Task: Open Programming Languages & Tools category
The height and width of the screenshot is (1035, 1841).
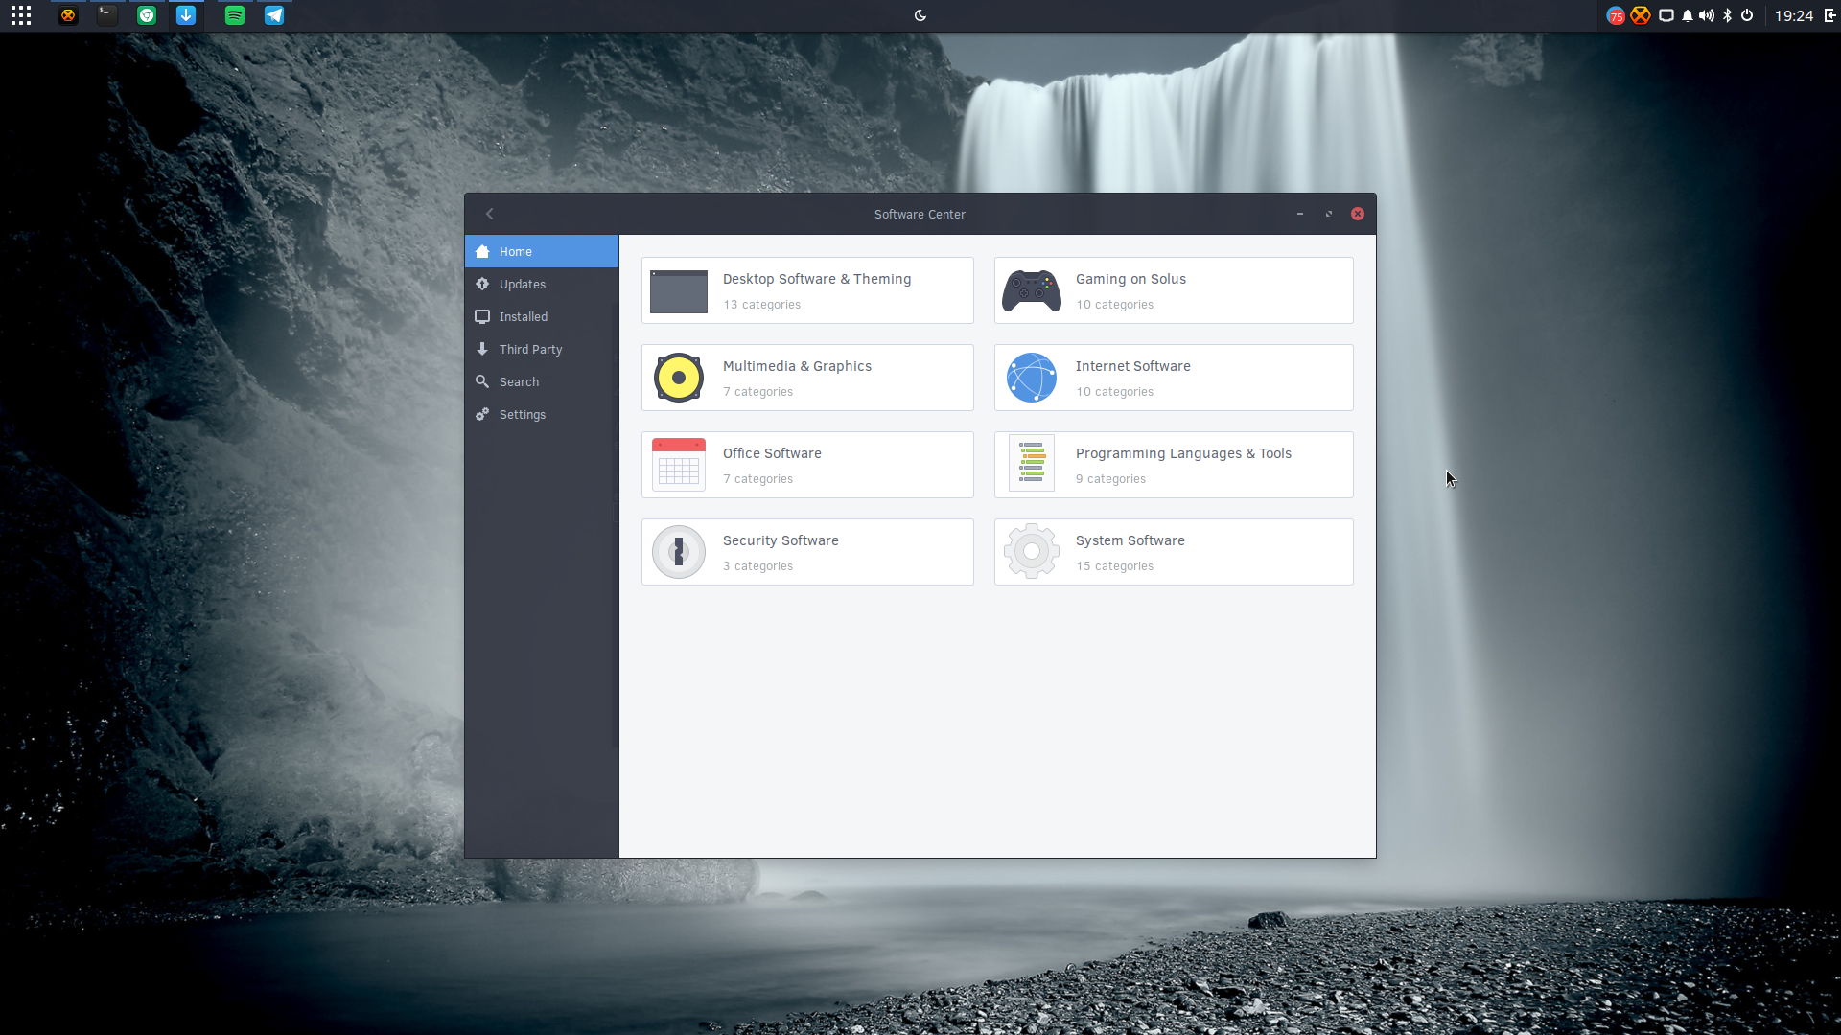Action: pos(1174,465)
